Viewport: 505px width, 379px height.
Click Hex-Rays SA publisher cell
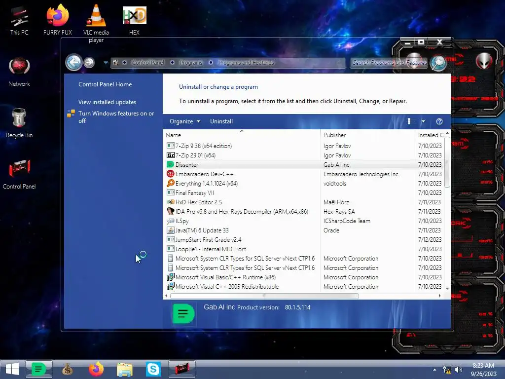(339, 212)
